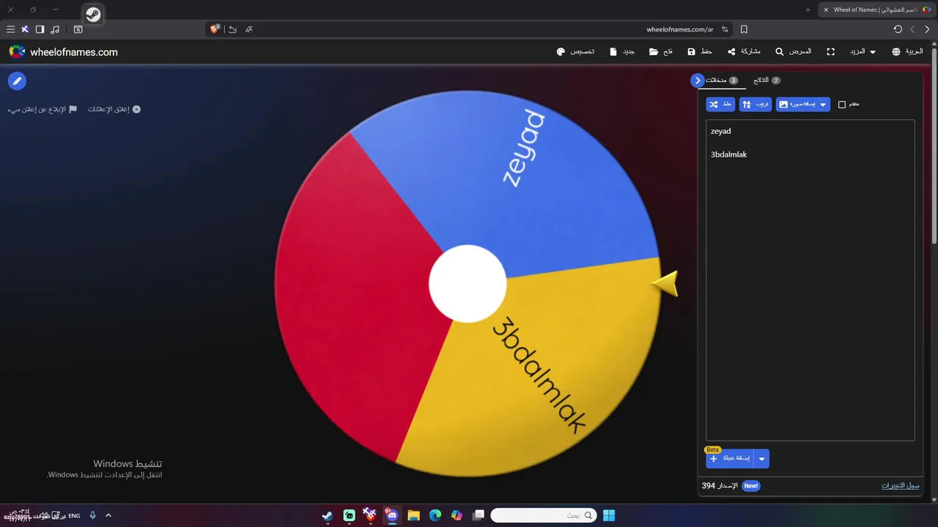Click the address bar URL wheelofnames.com/ar
Viewport: 938px width, 527px height.
click(x=679, y=29)
